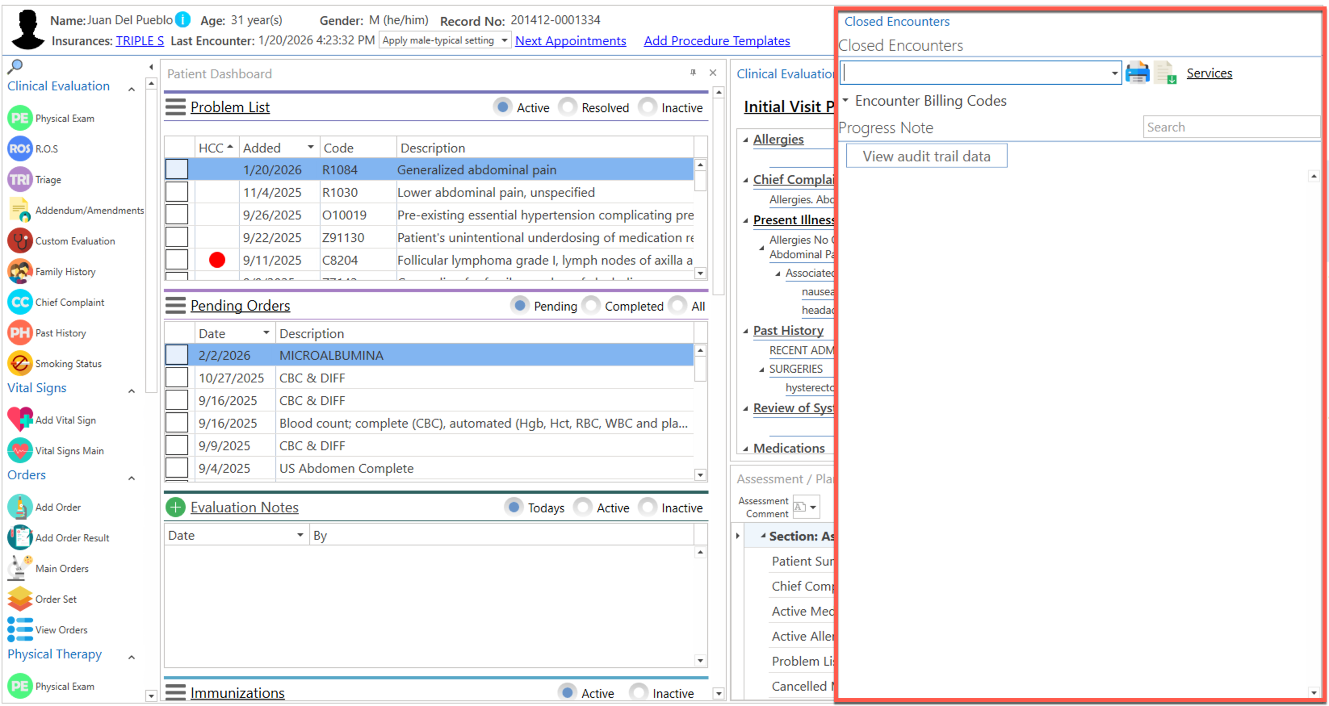Add an evaluation note with green plus
This screenshot has width=1329, height=706.
[x=175, y=508]
